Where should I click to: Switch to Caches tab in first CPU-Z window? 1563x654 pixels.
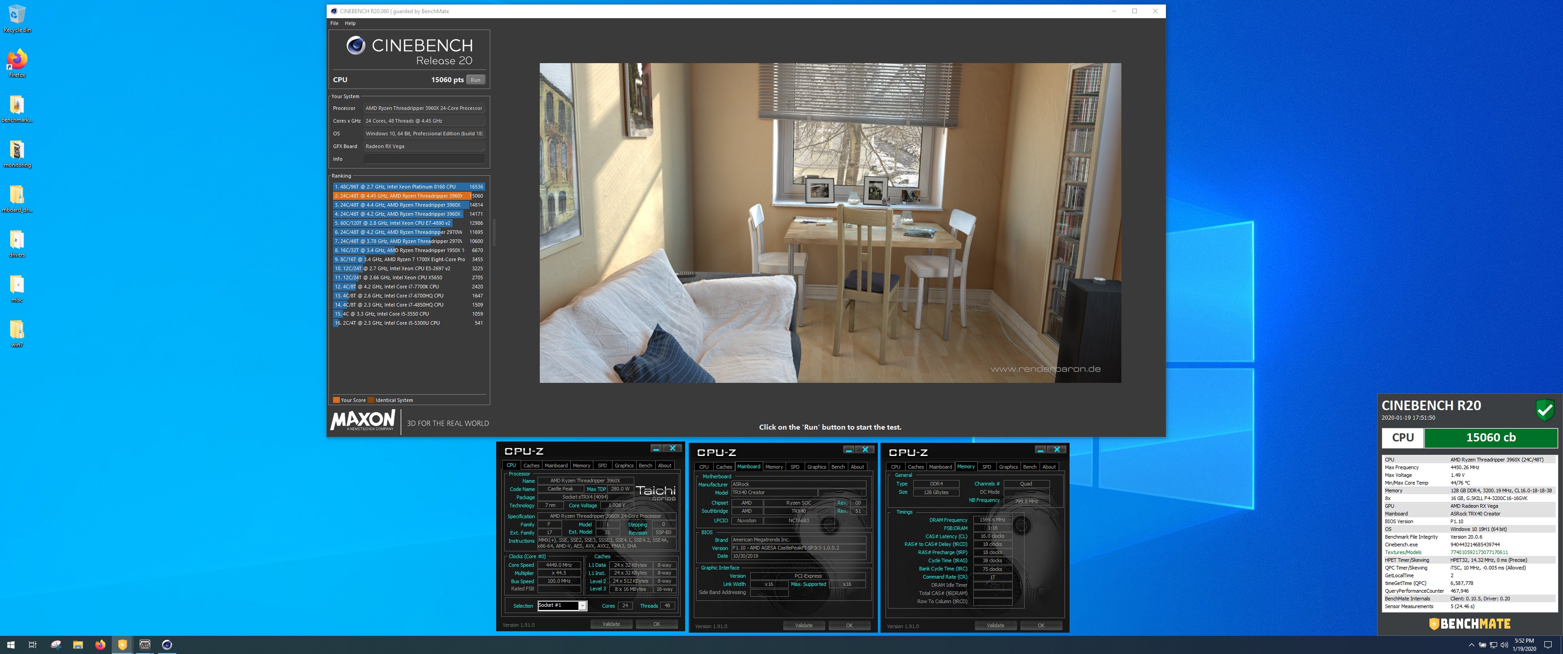[x=531, y=466]
